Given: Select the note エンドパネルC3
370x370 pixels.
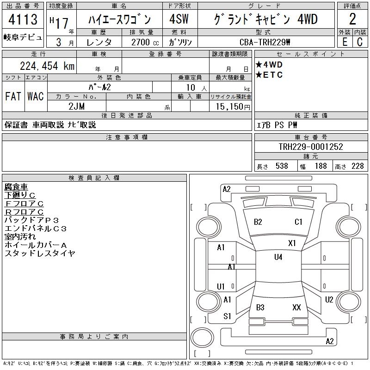Looking at the screenshot, I should pyautogui.click(x=36, y=228).
